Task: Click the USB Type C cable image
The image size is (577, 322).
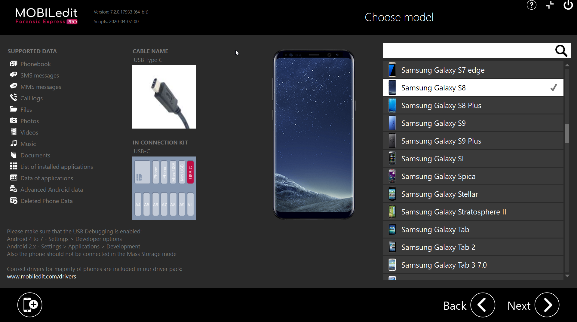Action: [x=164, y=97]
